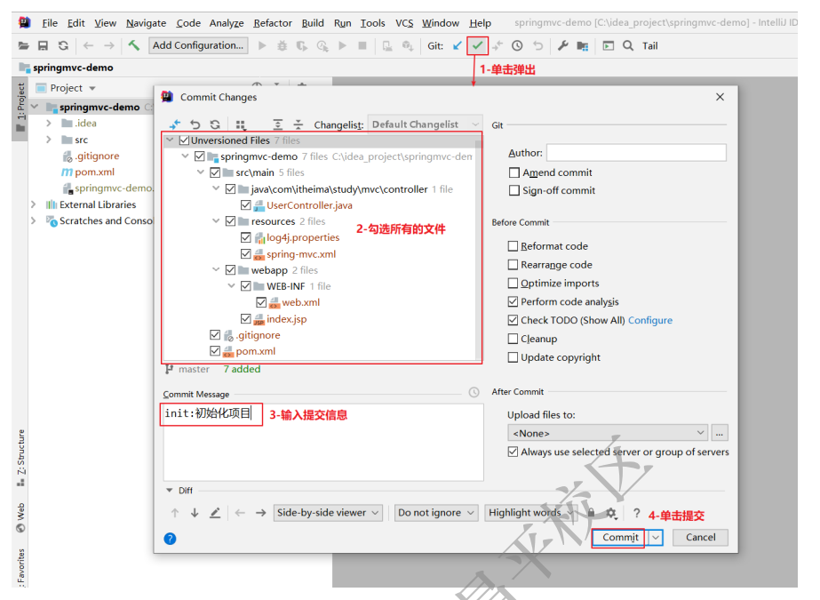Collapse the Diff section
This screenshot has width=820, height=600.
click(170, 490)
